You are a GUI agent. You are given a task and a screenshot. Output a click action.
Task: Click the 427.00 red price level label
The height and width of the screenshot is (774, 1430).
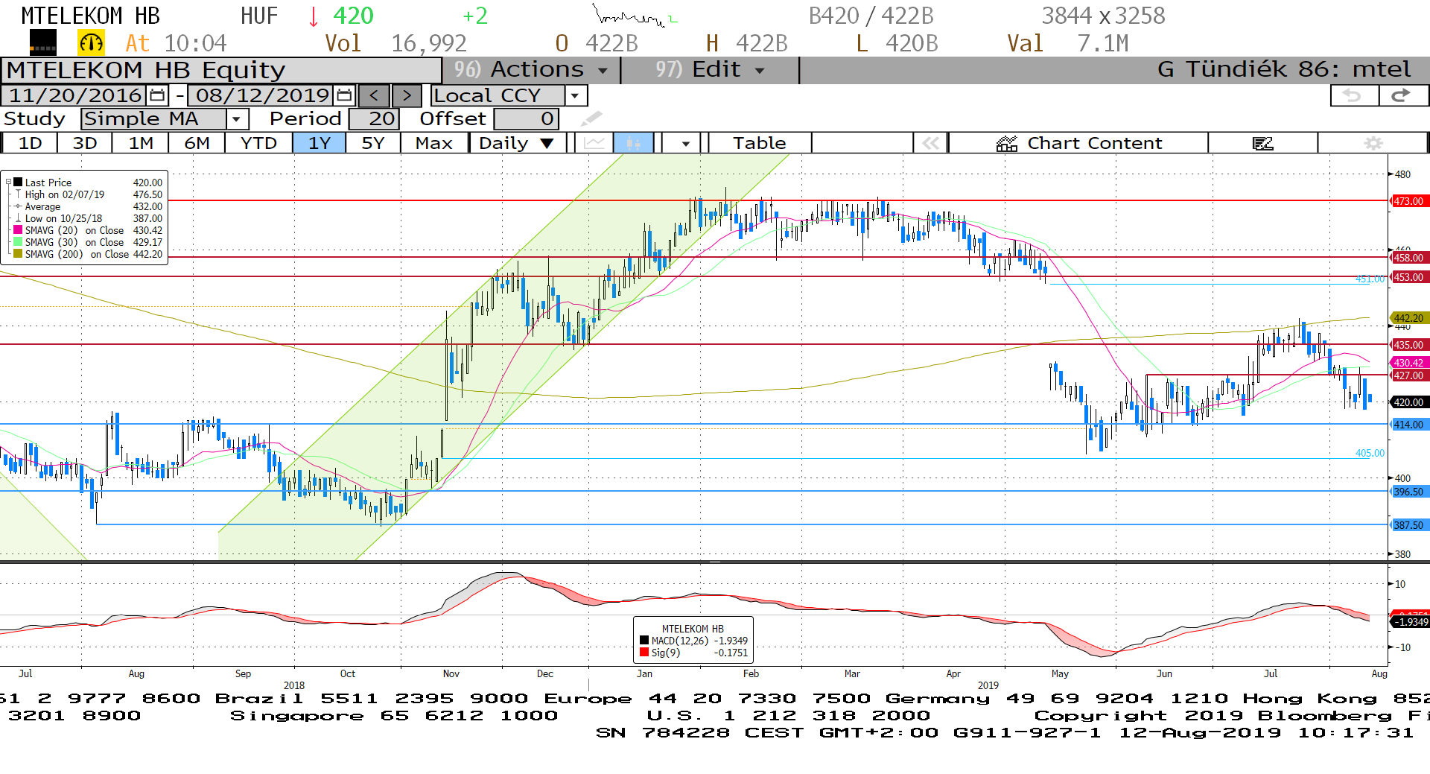[1408, 375]
